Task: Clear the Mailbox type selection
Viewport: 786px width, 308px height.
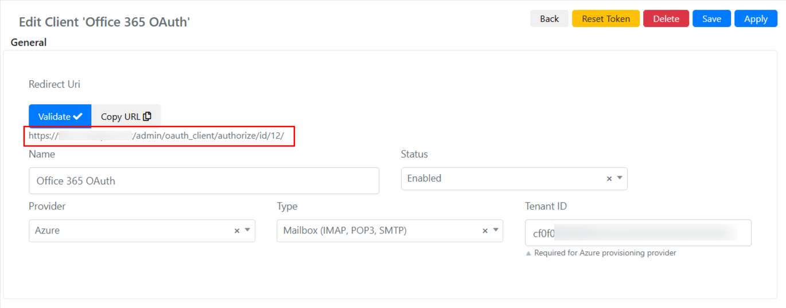Action: [485, 231]
